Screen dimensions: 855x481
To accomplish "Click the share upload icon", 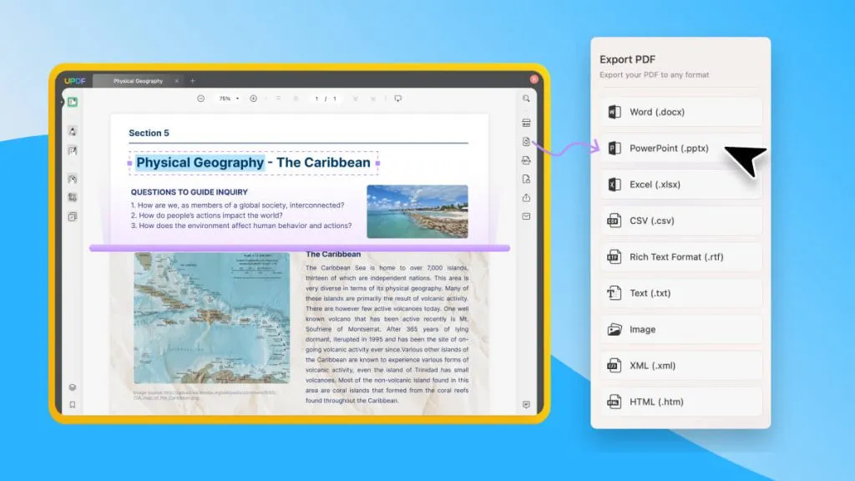I will click(x=526, y=197).
